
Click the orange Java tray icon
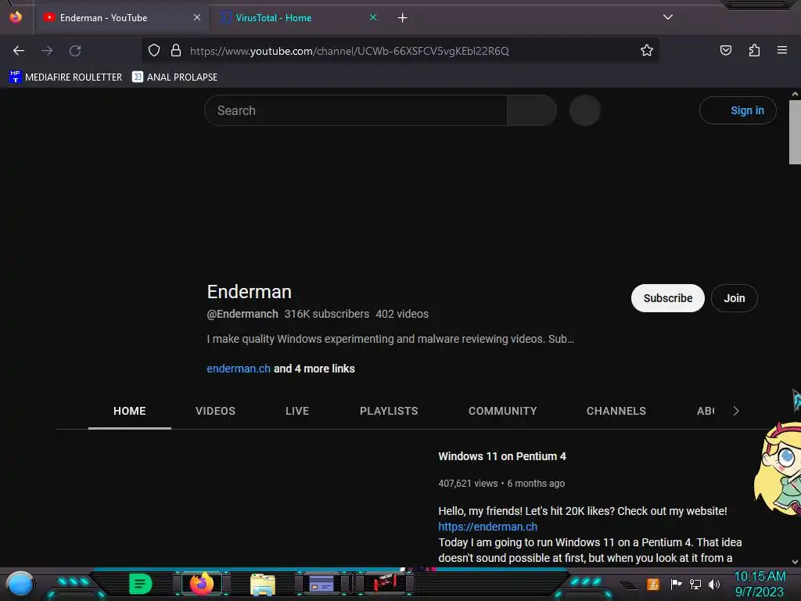coord(652,584)
